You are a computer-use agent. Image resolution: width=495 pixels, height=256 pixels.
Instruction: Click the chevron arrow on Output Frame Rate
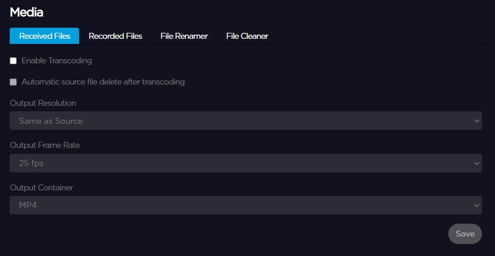click(477, 163)
